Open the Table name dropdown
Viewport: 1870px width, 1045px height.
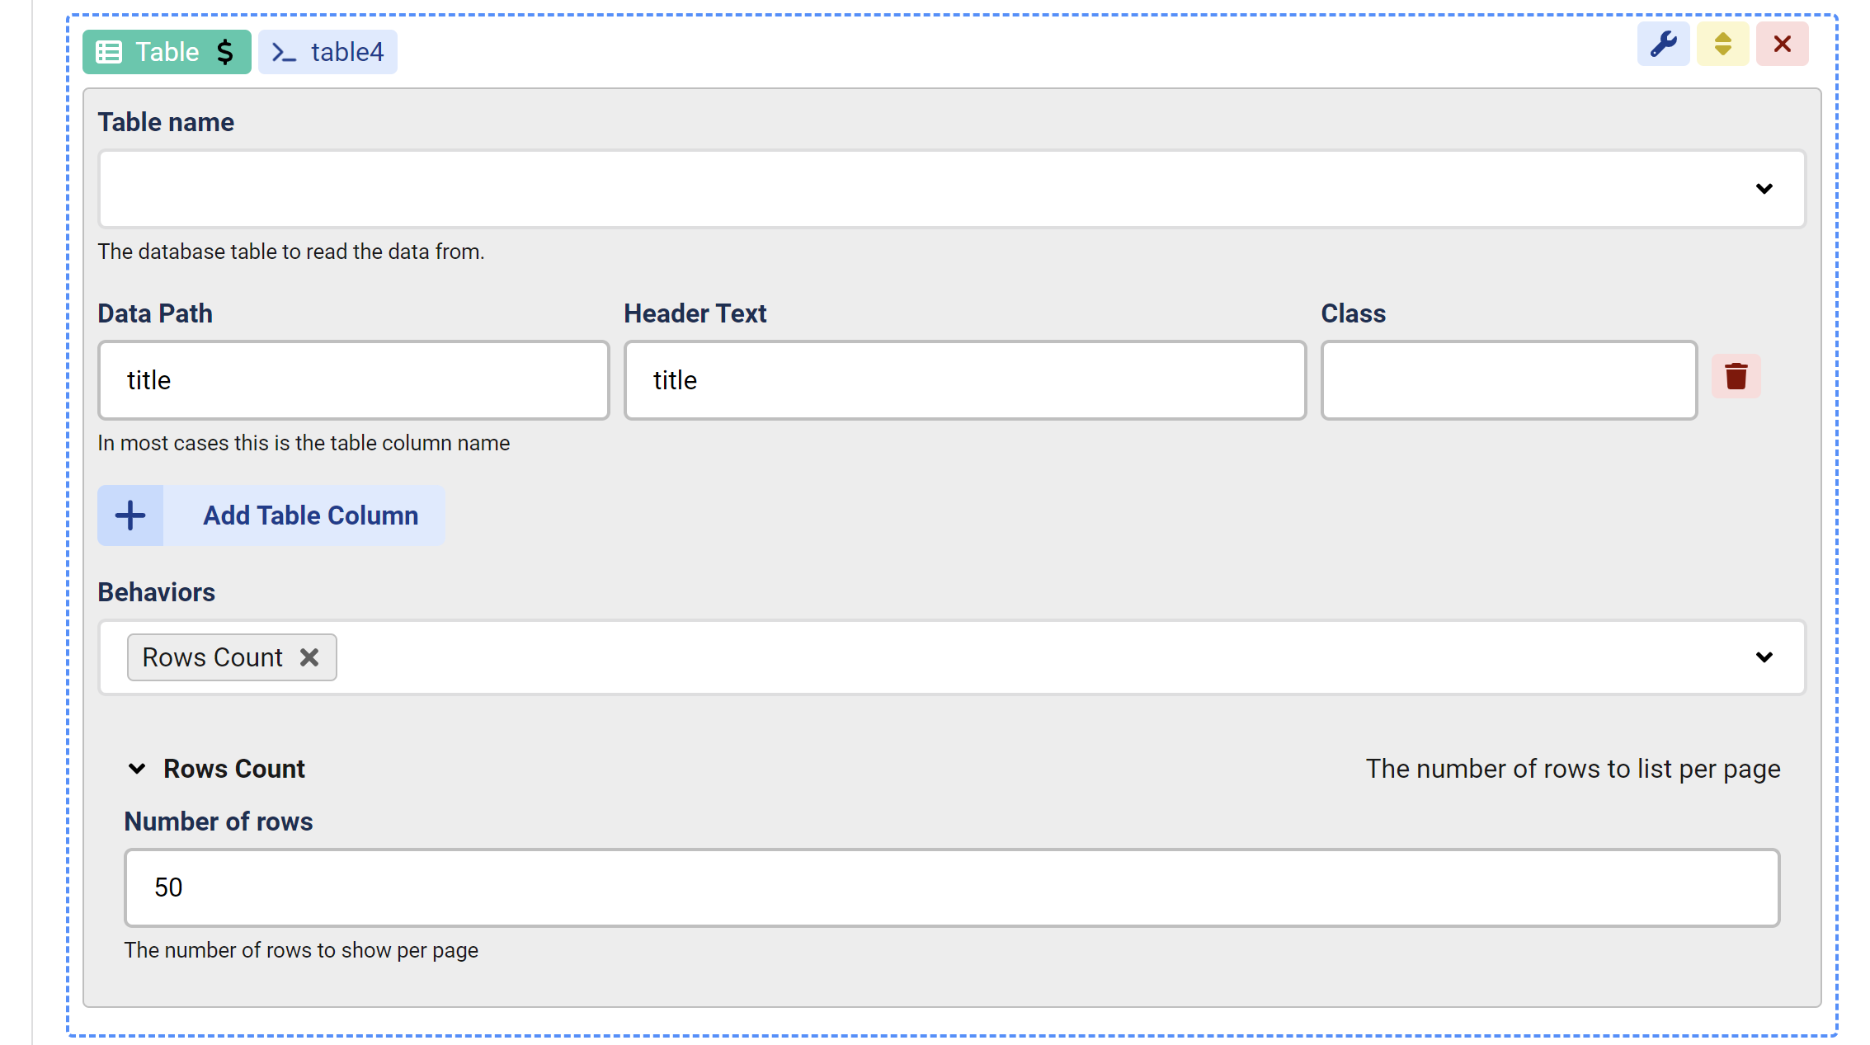951,188
